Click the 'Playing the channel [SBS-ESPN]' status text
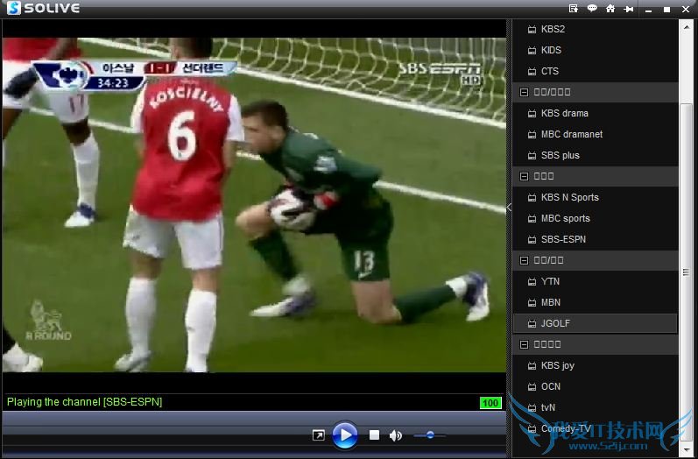The image size is (698, 459). pos(85,402)
